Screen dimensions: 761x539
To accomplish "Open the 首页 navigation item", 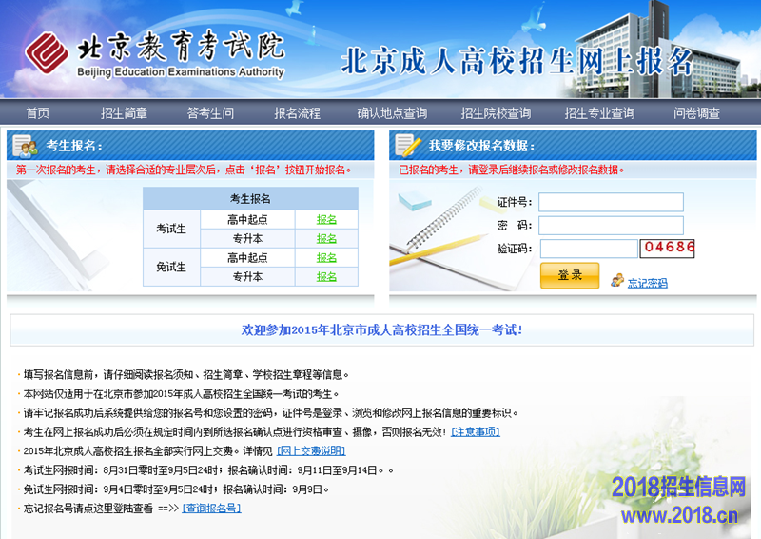I will coord(38,113).
